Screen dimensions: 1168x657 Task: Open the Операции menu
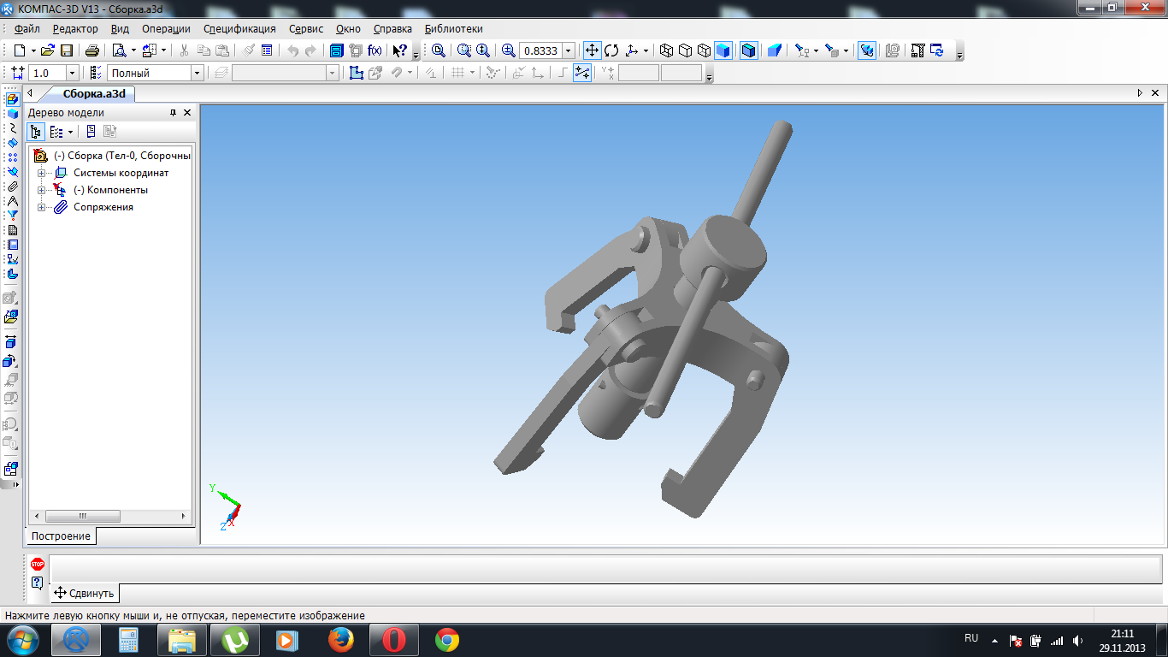click(166, 28)
